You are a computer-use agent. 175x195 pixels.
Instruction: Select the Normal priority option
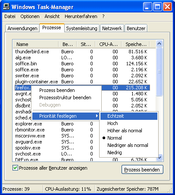pos(129,138)
